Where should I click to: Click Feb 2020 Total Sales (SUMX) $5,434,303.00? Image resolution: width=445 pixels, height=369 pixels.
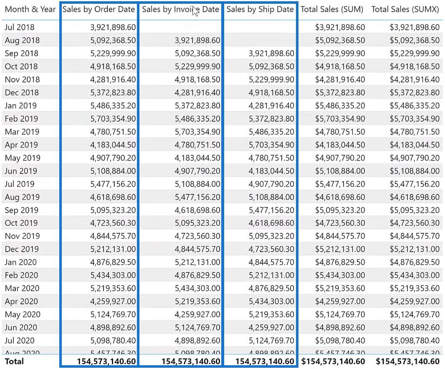(415, 275)
